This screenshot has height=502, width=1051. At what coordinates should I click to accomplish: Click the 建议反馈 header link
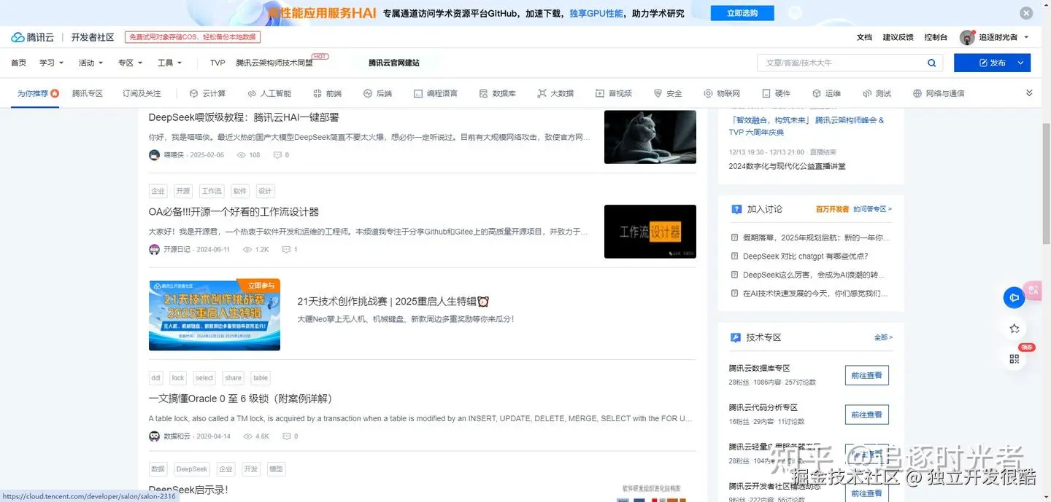coord(898,37)
